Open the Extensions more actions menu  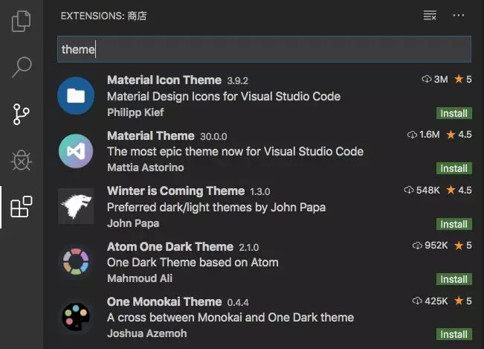tap(459, 15)
